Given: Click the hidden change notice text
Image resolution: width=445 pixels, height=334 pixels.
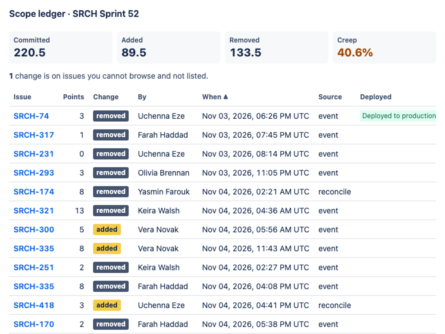Looking at the screenshot, I should coord(109,76).
